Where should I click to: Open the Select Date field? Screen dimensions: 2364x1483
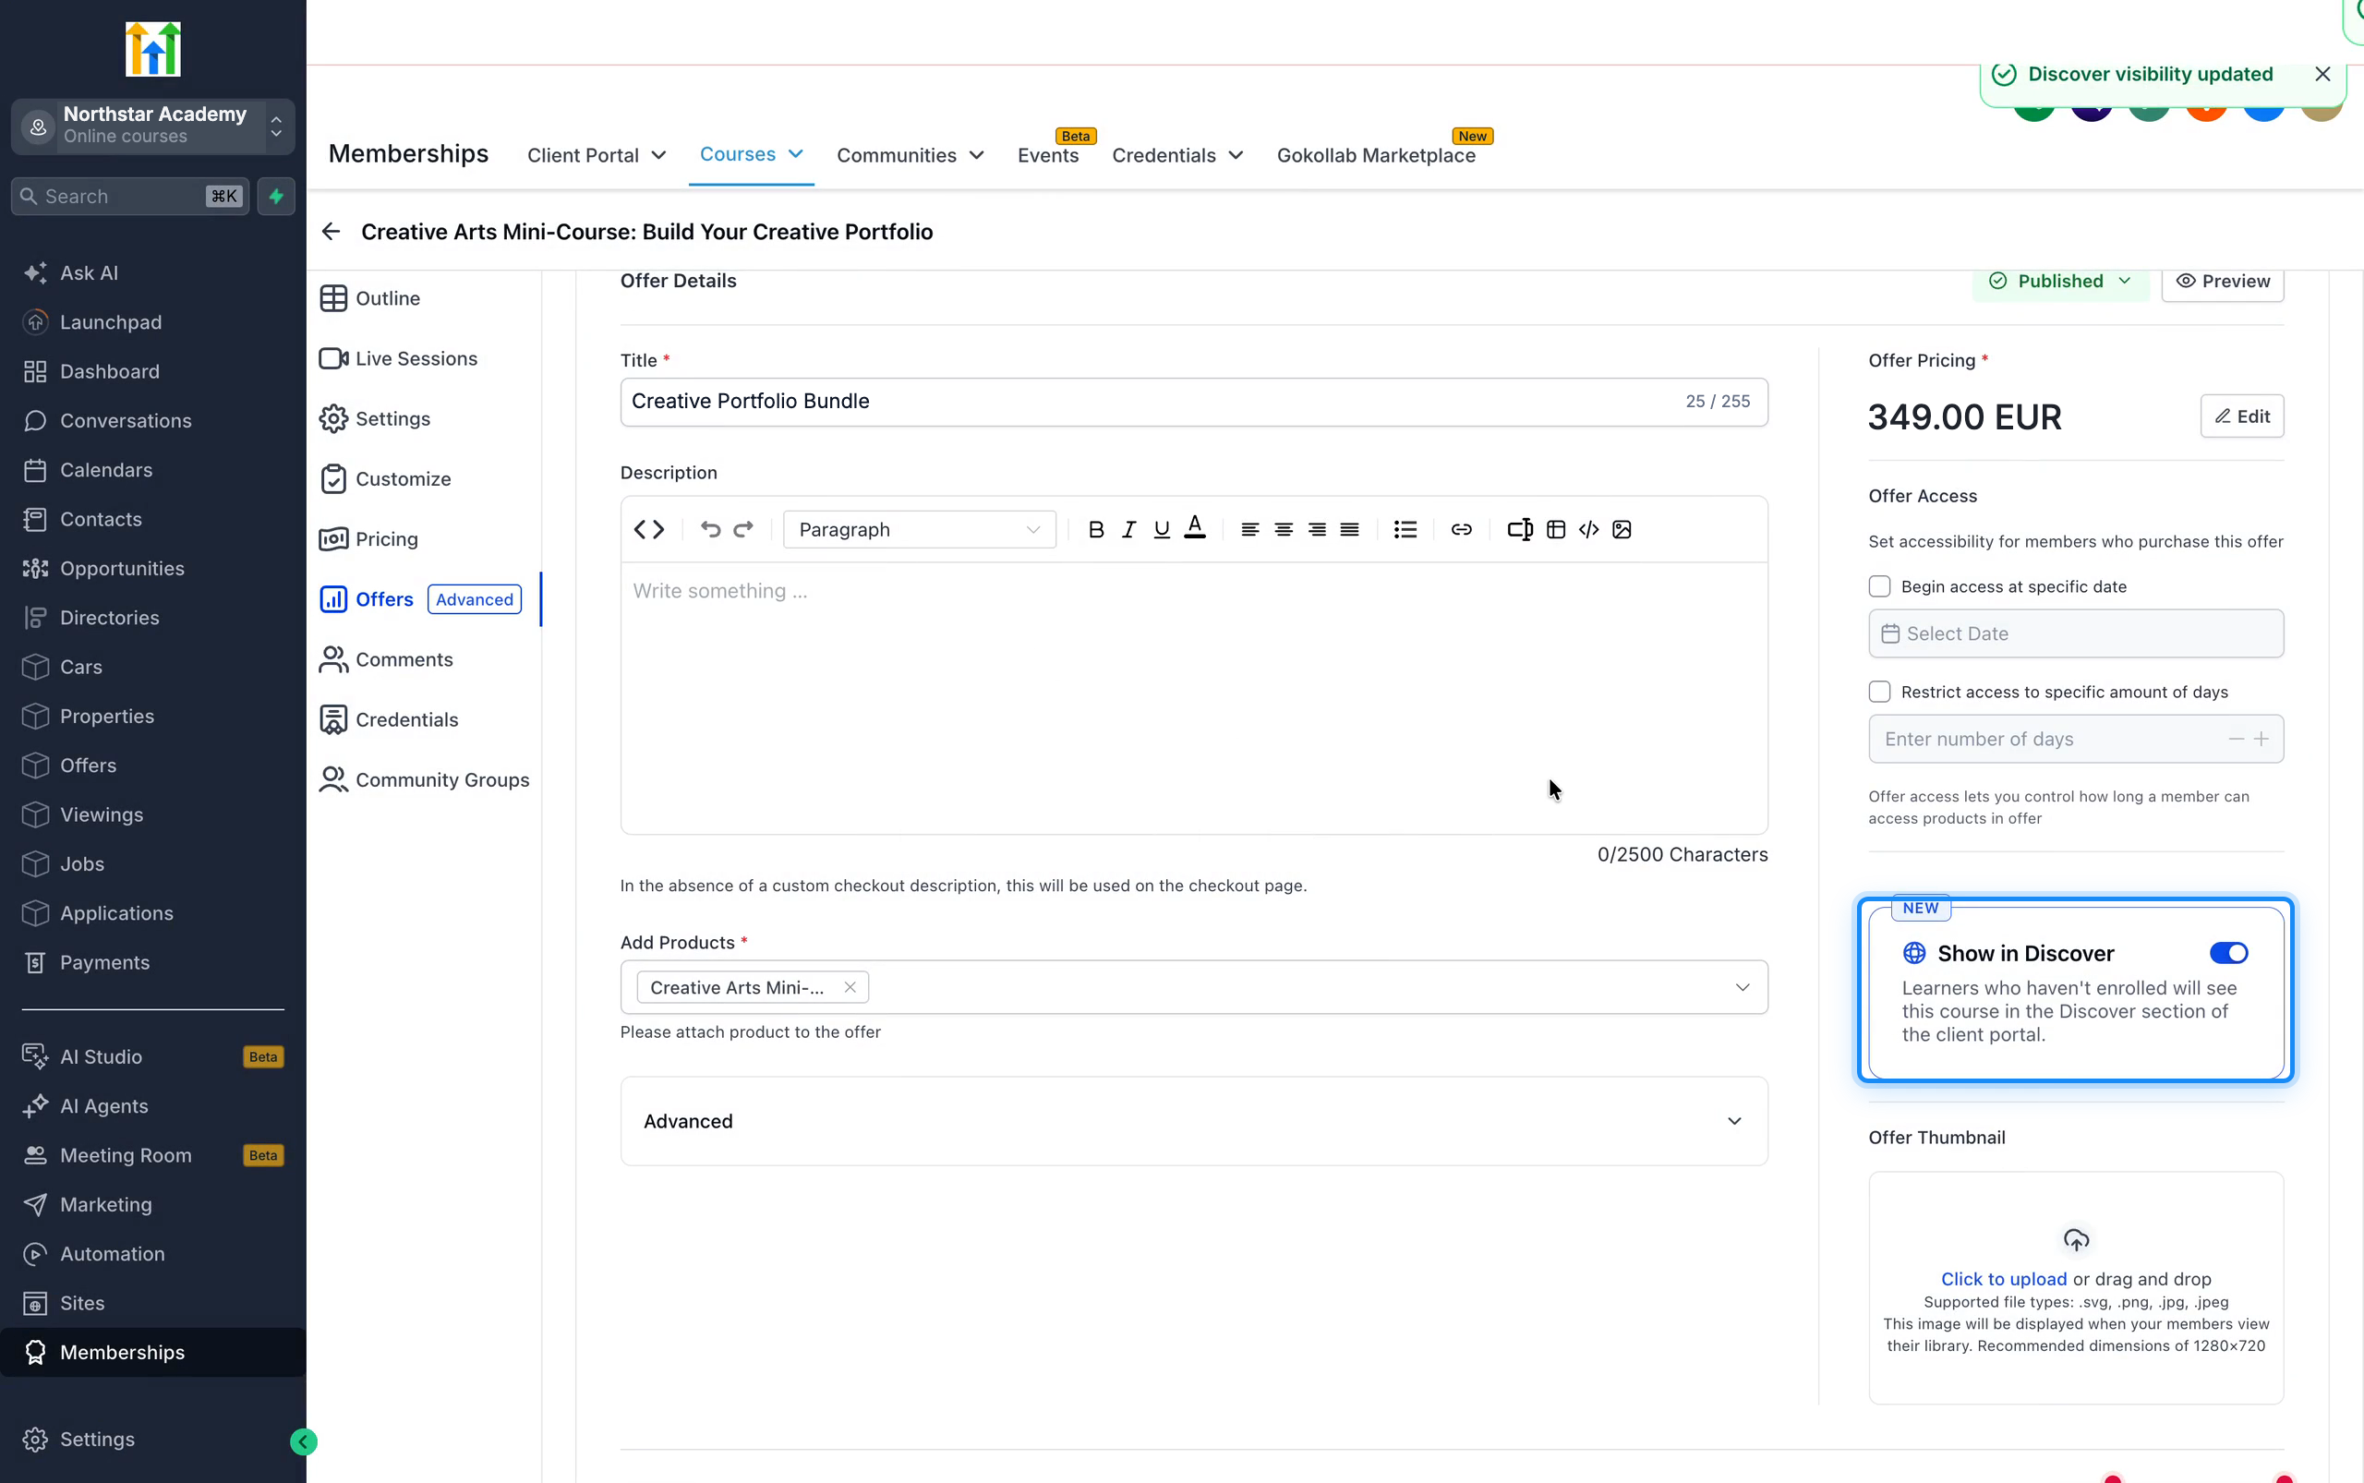(x=2076, y=633)
